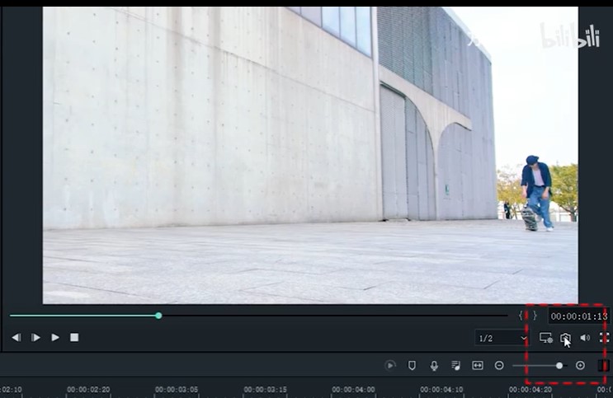Zoom in timeline with plus icon

coord(580,365)
